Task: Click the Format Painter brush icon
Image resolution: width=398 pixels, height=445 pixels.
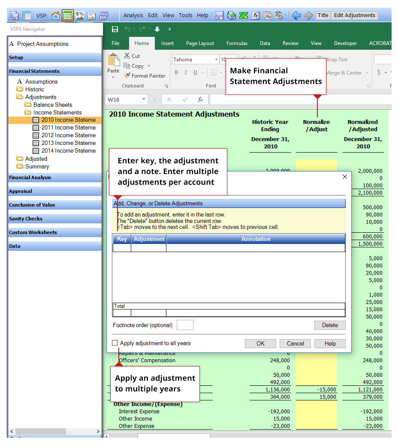Action: (x=127, y=75)
